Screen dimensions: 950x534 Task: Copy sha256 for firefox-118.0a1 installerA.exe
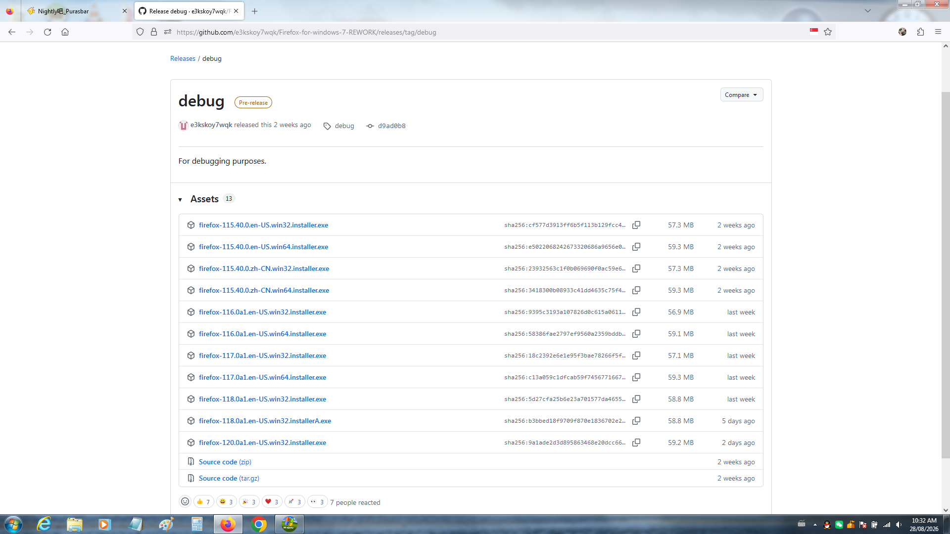[636, 421]
